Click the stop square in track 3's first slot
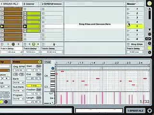The height and width of the screenshot is (115, 154). coord(43,9)
